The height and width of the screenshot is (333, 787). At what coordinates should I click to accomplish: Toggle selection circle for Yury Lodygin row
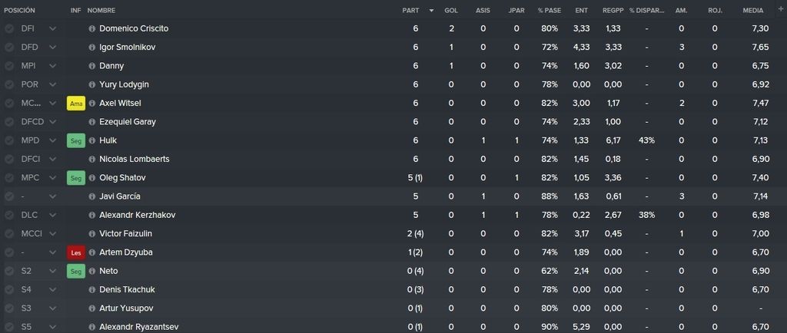[x=9, y=84]
